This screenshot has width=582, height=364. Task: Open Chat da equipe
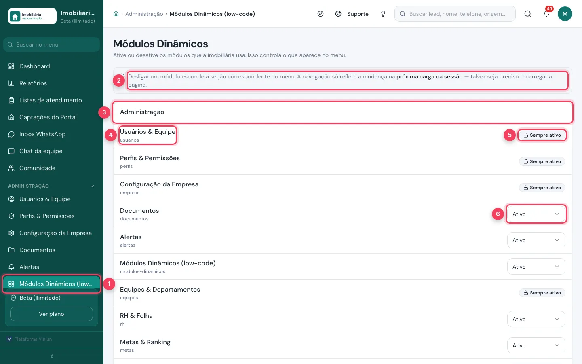click(51, 151)
